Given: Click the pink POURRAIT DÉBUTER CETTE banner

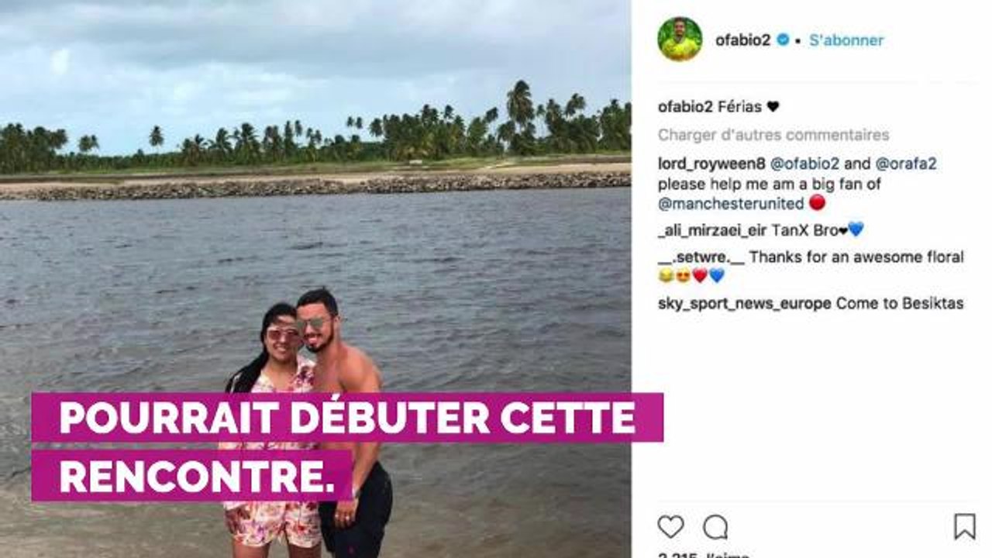Looking at the screenshot, I should [x=347, y=417].
